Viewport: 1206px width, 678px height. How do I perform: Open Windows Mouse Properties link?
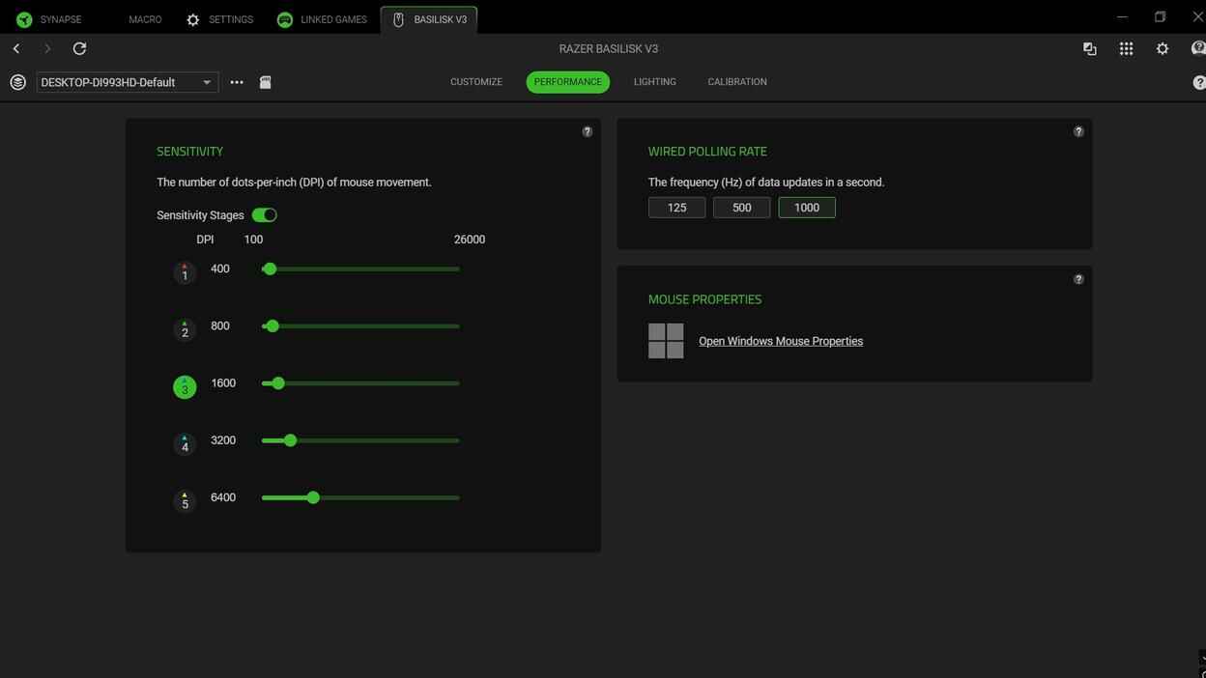pos(781,341)
